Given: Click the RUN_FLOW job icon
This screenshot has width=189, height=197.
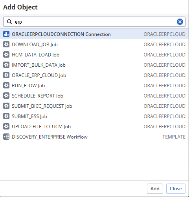Looking at the screenshot, I should [6, 85].
